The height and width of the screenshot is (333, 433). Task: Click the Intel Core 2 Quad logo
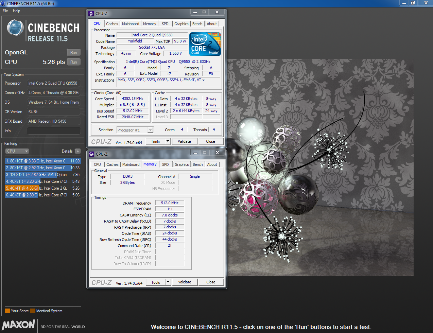[205, 44]
